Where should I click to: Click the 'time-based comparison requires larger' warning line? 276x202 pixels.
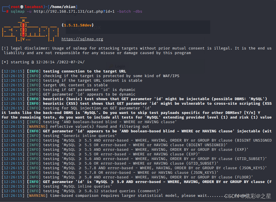(125, 195)
